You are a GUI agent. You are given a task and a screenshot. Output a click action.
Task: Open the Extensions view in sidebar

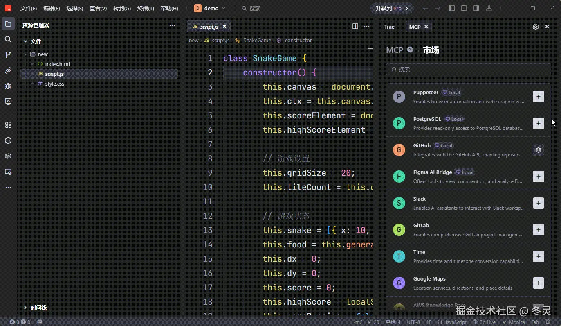(8, 125)
